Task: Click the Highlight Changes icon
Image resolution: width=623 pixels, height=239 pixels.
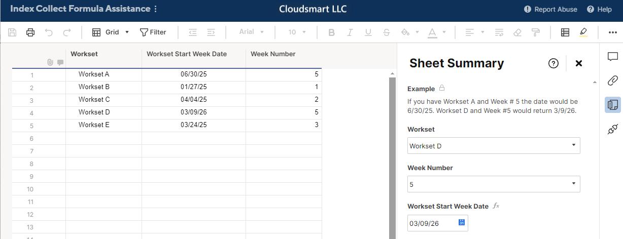Action: pyautogui.click(x=583, y=32)
